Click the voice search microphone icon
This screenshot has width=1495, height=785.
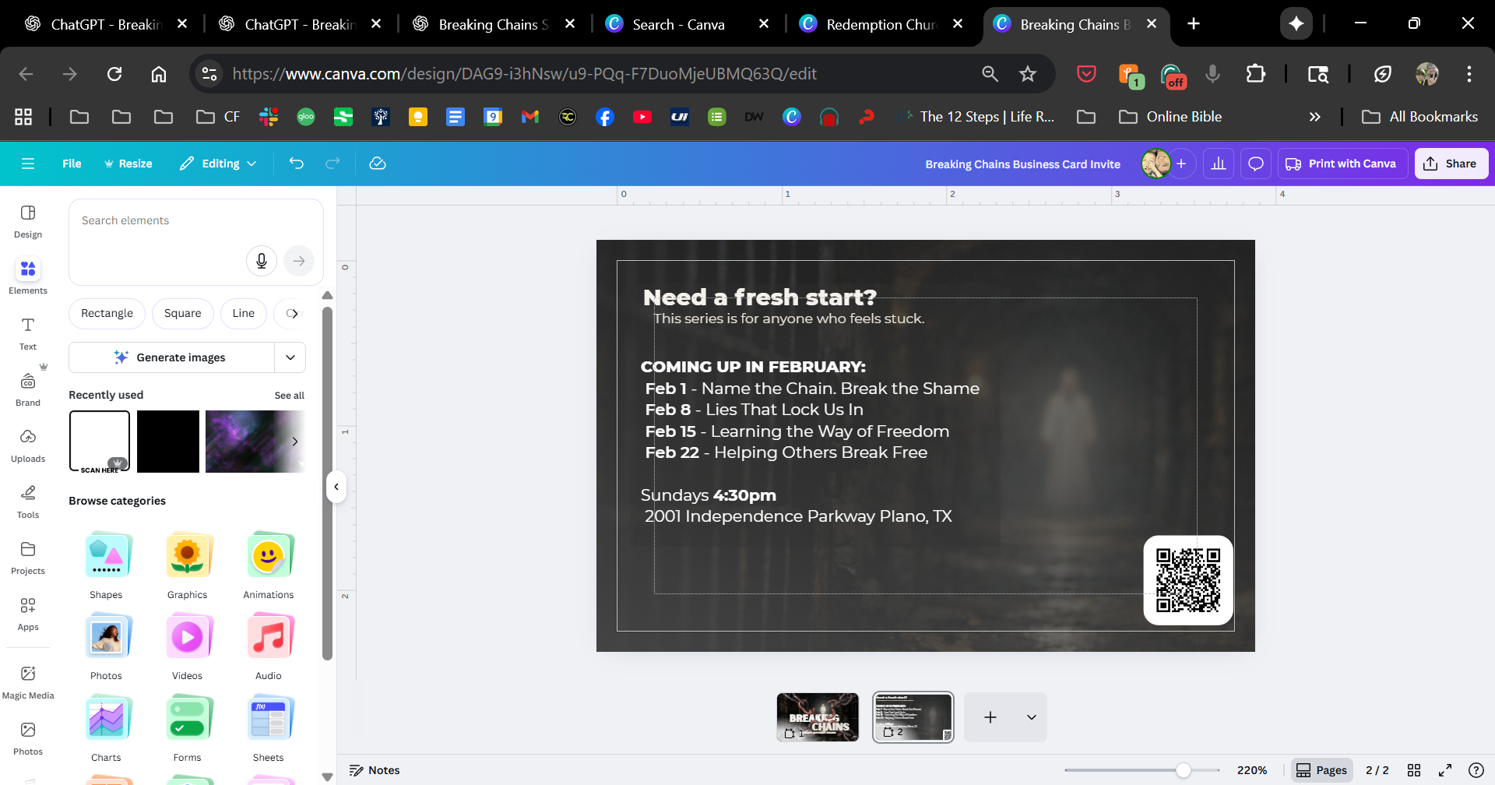(262, 261)
